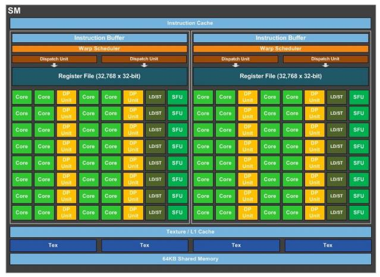
Task: Click the Texture / L1 Cache bar
Action: coord(190,232)
